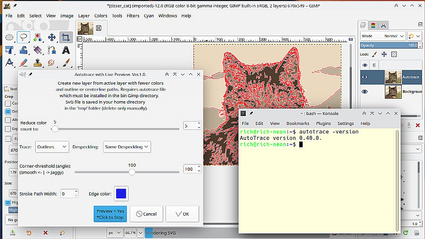Open the 66.7% zoom dropdown
The height and width of the screenshot is (239, 425).
pos(140,233)
